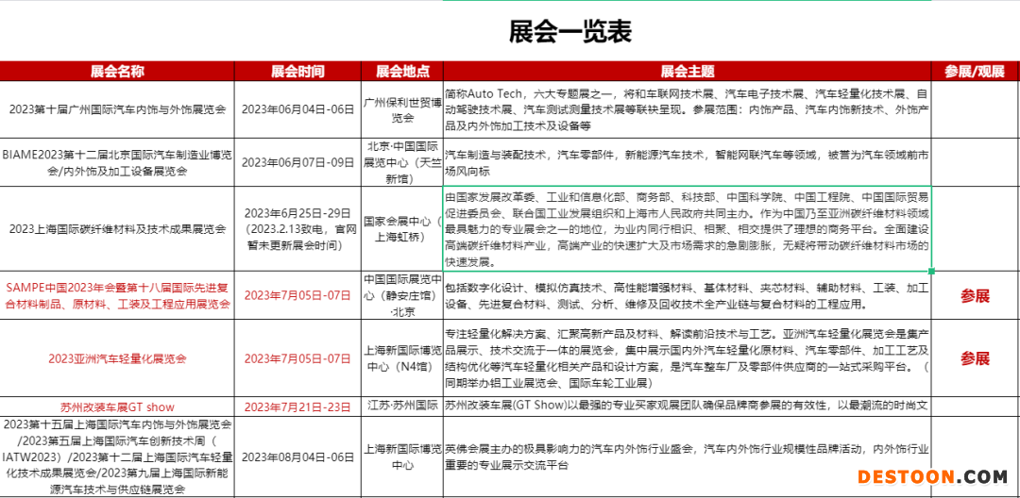Select the 参展 cell in the SAMPE row

click(975, 295)
